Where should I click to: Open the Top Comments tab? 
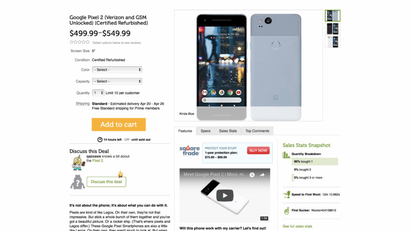[x=257, y=131]
